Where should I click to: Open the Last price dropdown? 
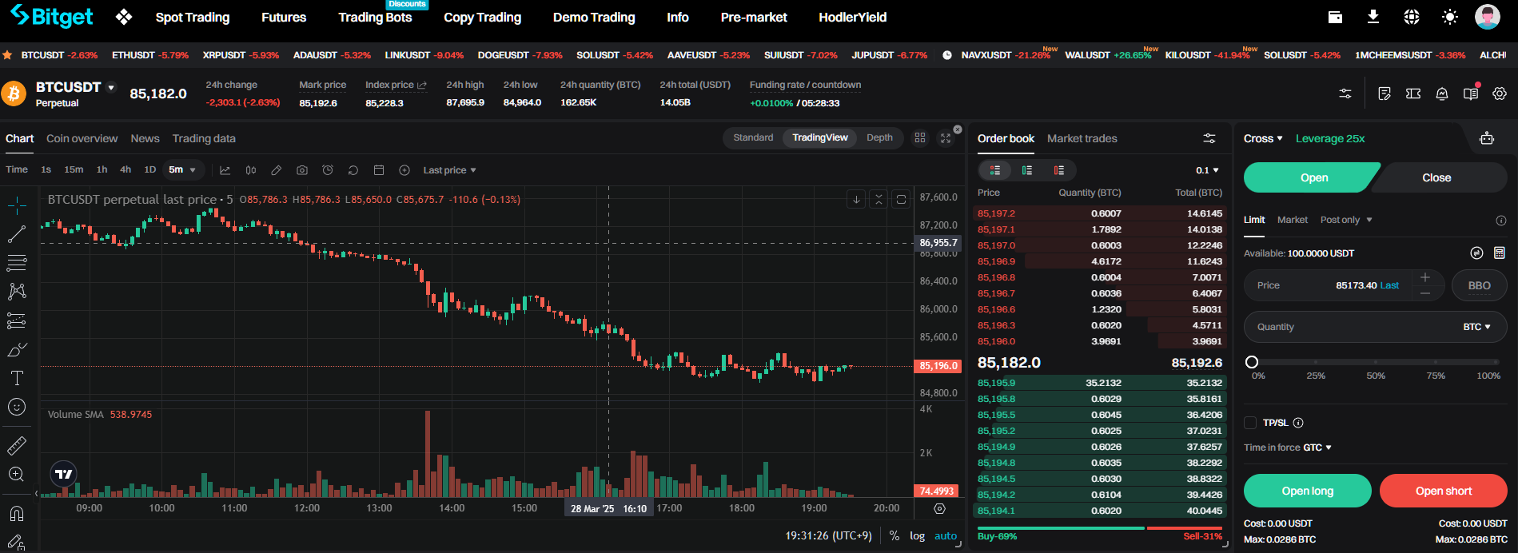(x=449, y=170)
